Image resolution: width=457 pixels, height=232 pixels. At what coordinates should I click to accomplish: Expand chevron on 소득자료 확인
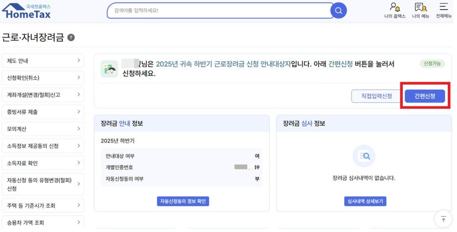(79, 163)
